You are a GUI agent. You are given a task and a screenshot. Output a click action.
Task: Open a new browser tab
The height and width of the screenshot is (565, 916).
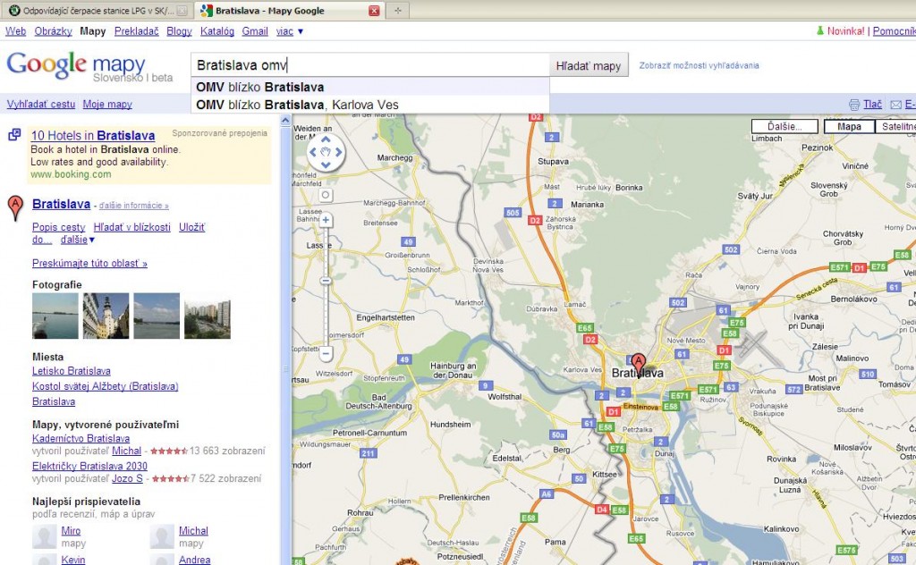click(398, 11)
